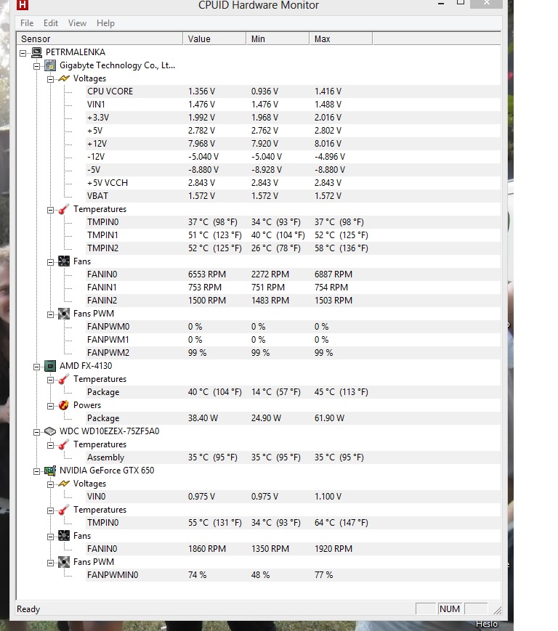Viewport: 558px width, 631px height.
Task: Click the AMD Powers flame icon
Action: pyautogui.click(x=64, y=405)
